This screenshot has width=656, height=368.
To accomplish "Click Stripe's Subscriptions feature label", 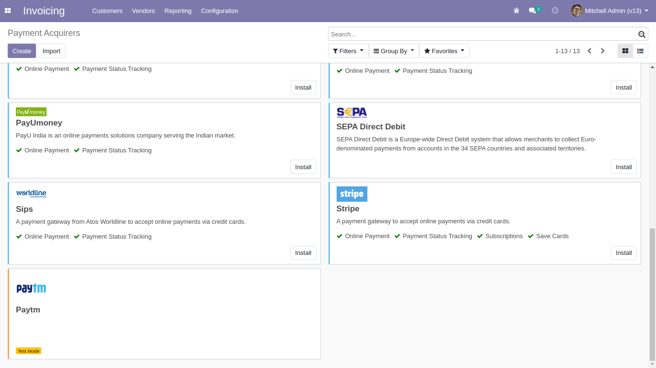I will pyautogui.click(x=504, y=236).
